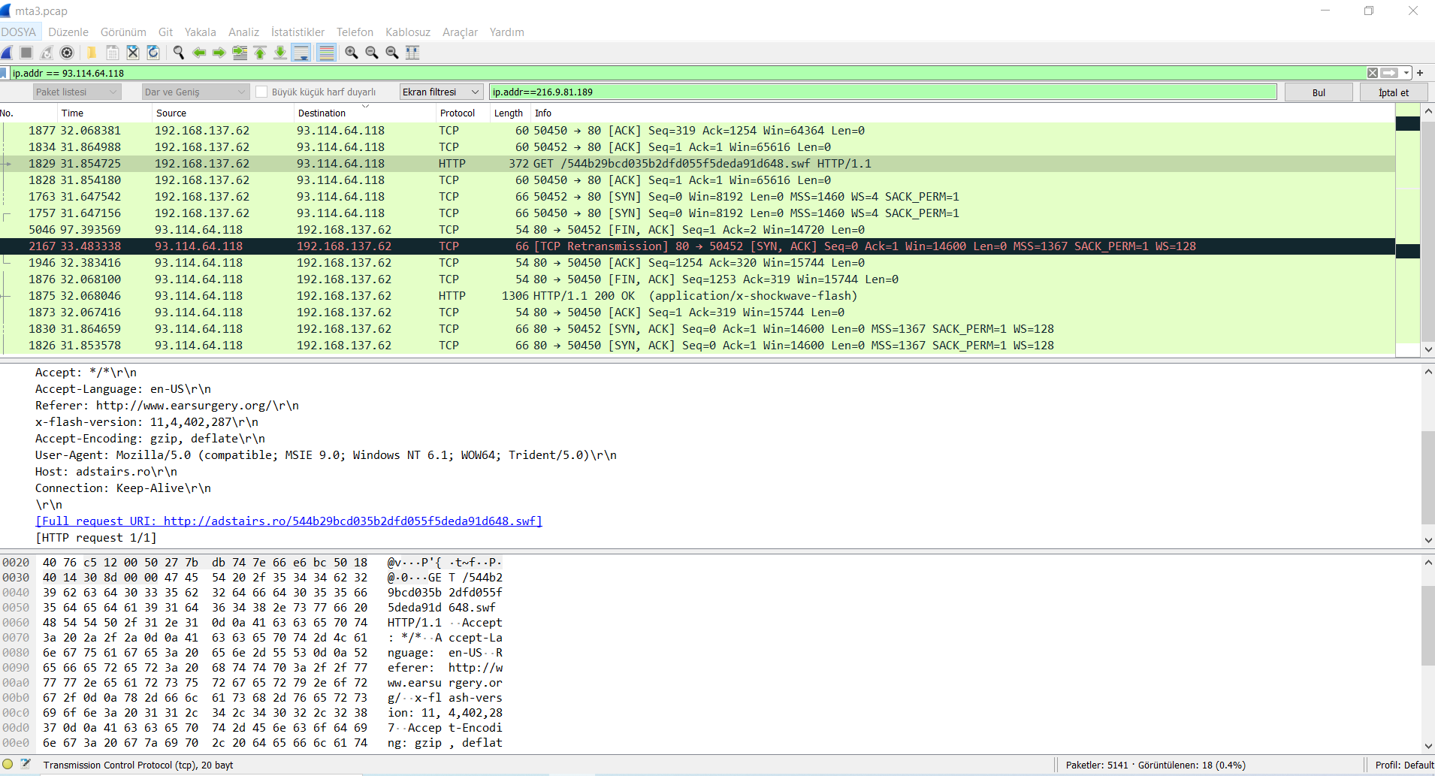This screenshot has height=776, width=1435.
Task: Clear the display filter with X icon
Action: click(1373, 73)
